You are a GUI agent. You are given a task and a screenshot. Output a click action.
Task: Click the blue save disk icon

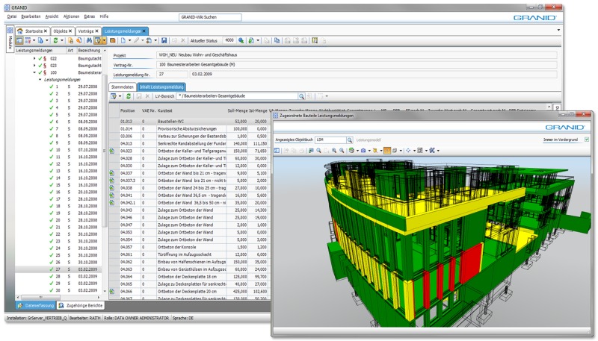164,40
